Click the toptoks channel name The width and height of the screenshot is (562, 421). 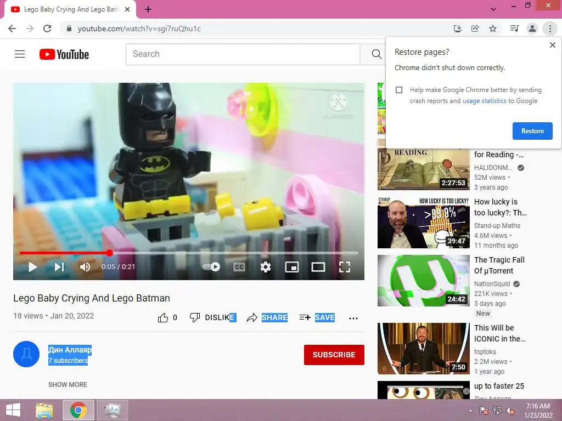coord(485,352)
